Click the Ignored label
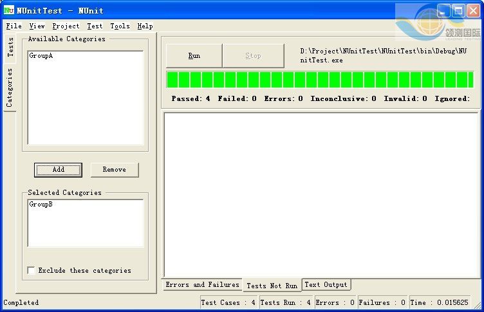Screen dimensions: 484x312 [x=452, y=98]
